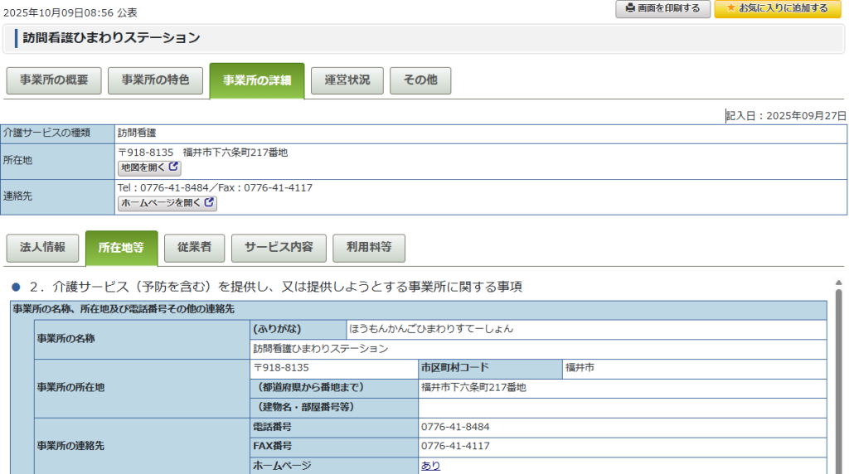This screenshot has height=474, width=849.
Task: Open the サービス内容 sub-tab
Action: [279, 248]
